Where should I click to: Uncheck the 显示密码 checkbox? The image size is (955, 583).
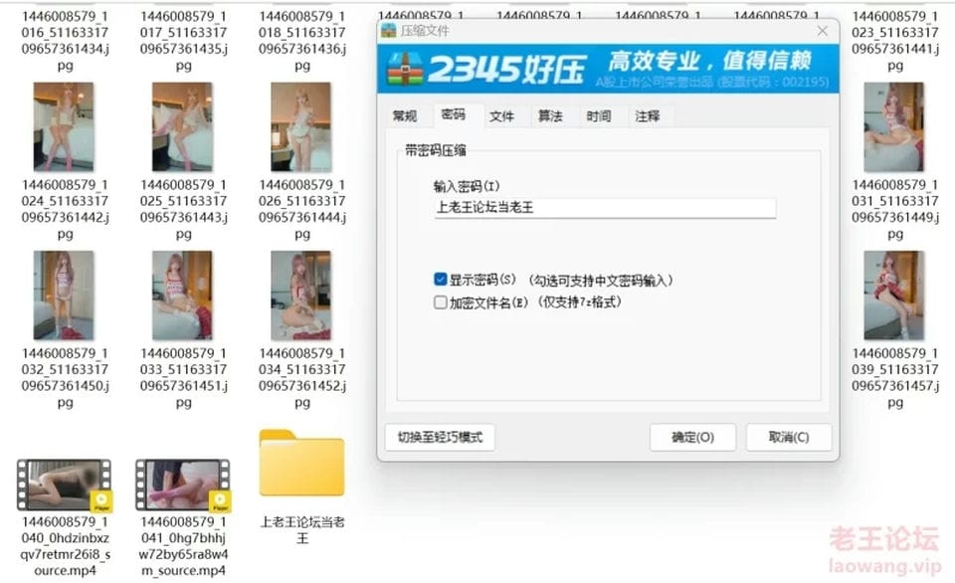pyautogui.click(x=441, y=281)
